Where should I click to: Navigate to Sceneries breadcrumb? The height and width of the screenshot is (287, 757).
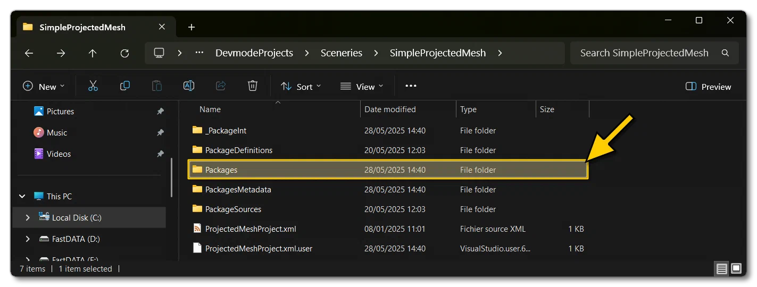pyautogui.click(x=342, y=53)
